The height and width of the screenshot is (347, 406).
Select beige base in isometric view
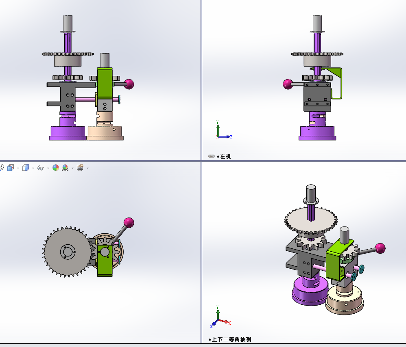(x=345, y=300)
